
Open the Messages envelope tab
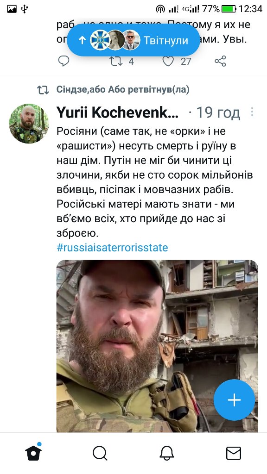tap(234, 454)
